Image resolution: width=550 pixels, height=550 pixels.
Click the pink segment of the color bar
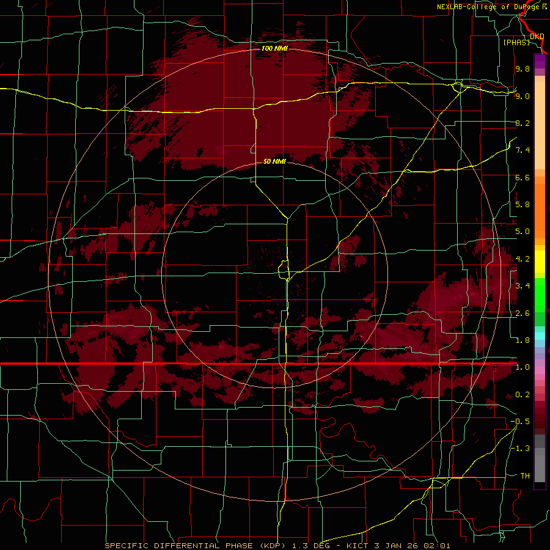pyautogui.click(x=540, y=370)
